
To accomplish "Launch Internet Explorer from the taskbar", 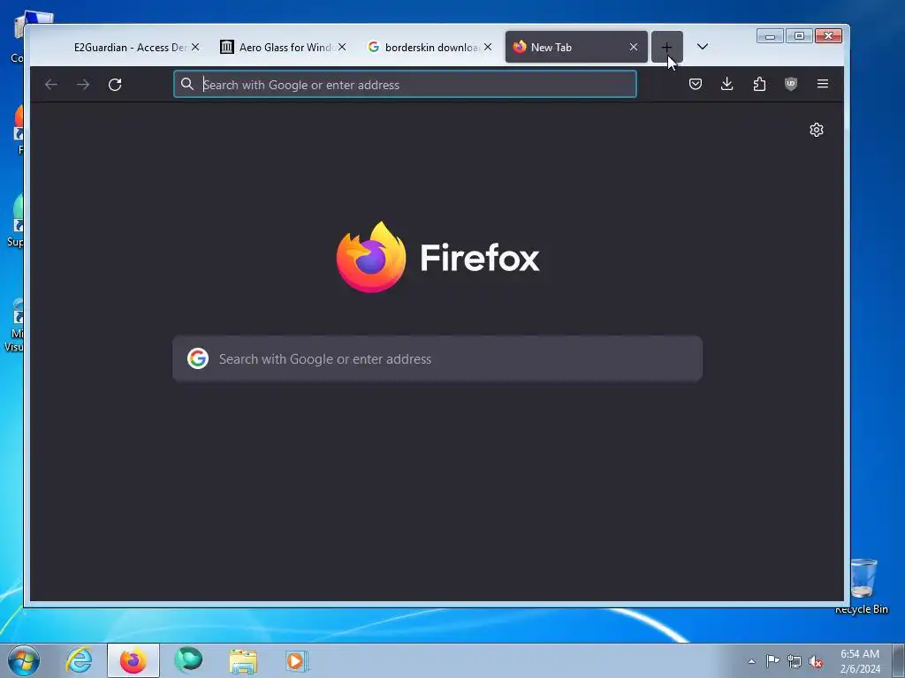I will [x=79, y=660].
